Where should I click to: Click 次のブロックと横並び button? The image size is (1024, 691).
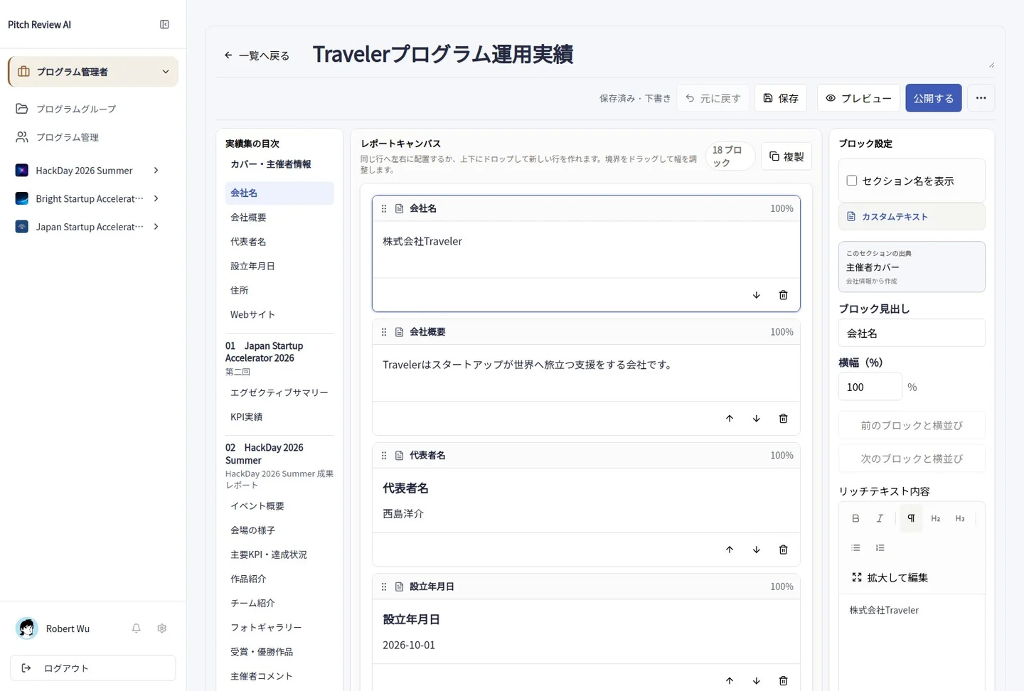click(x=912, y=459)
